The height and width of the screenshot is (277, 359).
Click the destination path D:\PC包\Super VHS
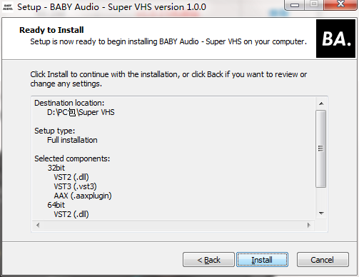pyautogui.click(x=81, y=112)
